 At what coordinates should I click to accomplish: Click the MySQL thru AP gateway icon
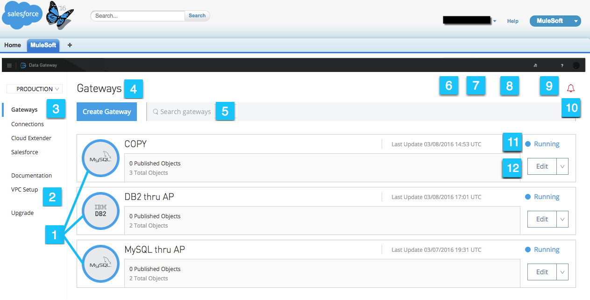coord(100,264)
